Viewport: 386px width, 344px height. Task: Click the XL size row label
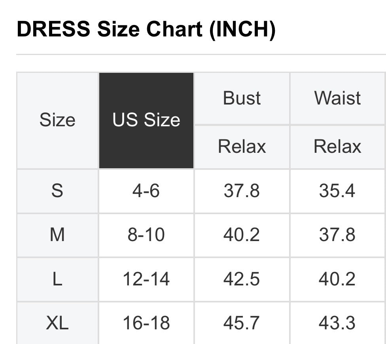click(57, 323)
